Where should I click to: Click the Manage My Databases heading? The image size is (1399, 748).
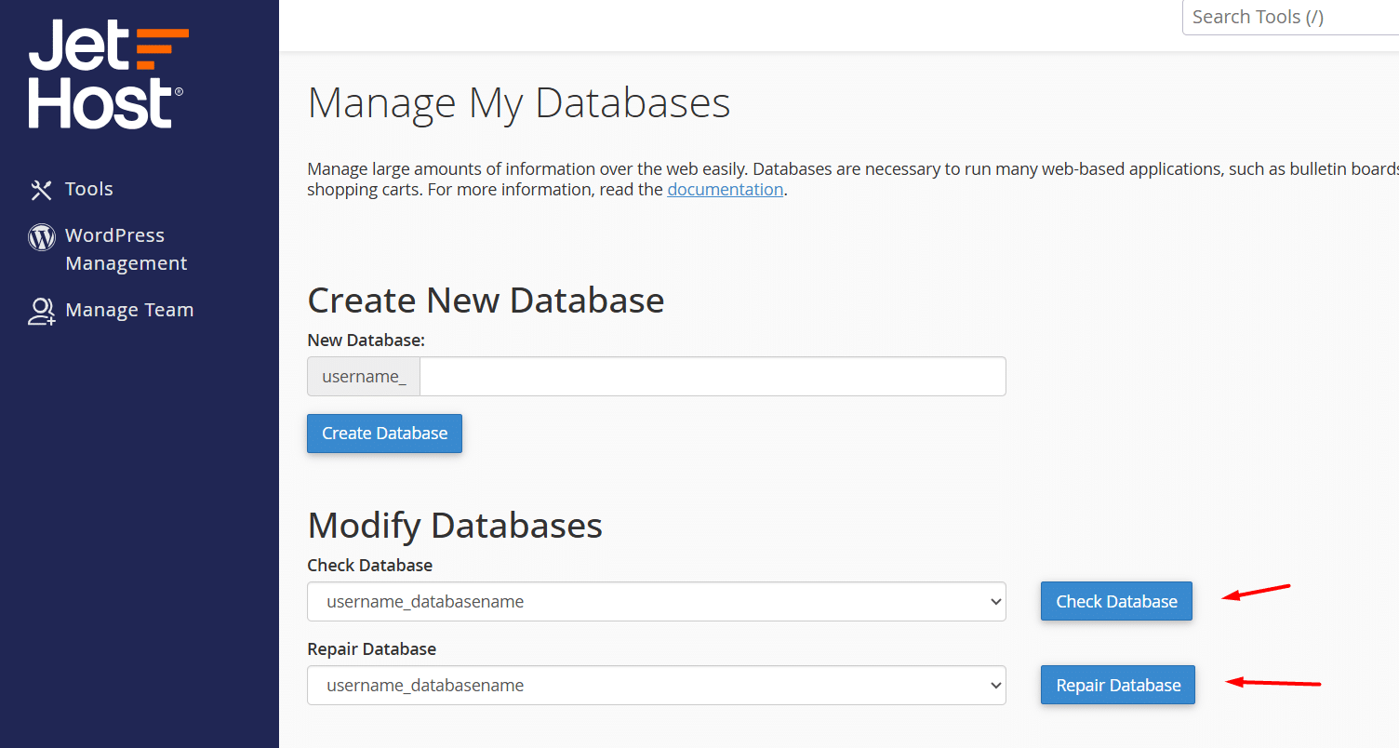pos(519,103)
